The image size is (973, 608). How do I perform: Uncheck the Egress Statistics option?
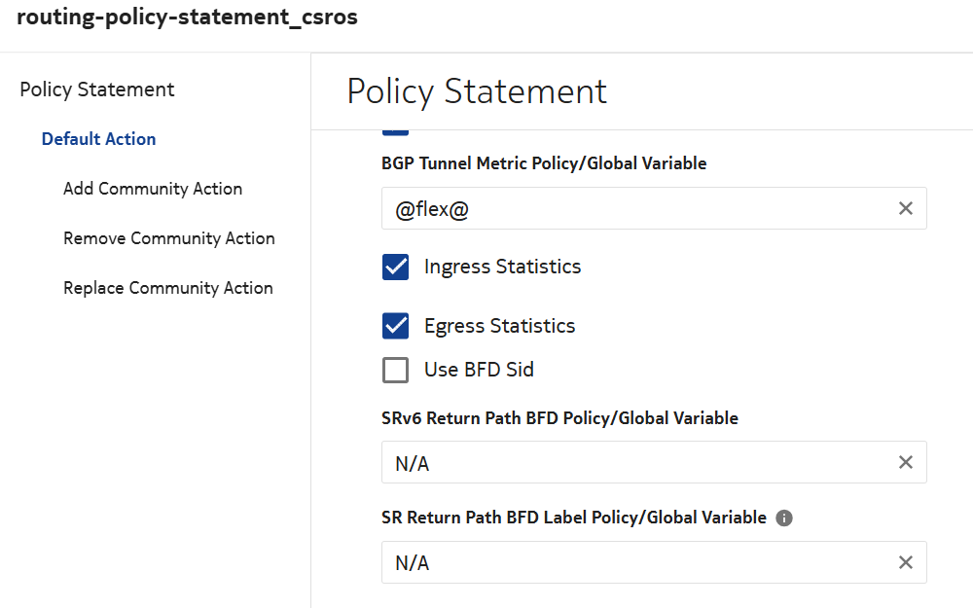(x=396, y=326)
